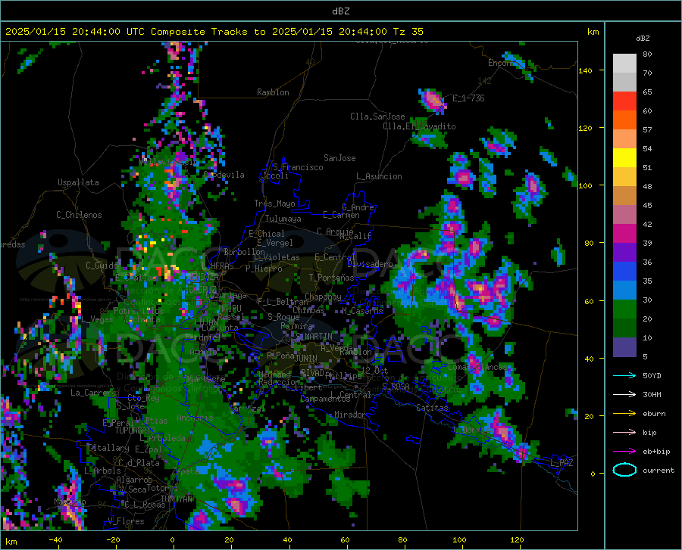Screen dimensions: 682x550
Task: Click the 'La_Carrera' map label
Action: (93, 393)
